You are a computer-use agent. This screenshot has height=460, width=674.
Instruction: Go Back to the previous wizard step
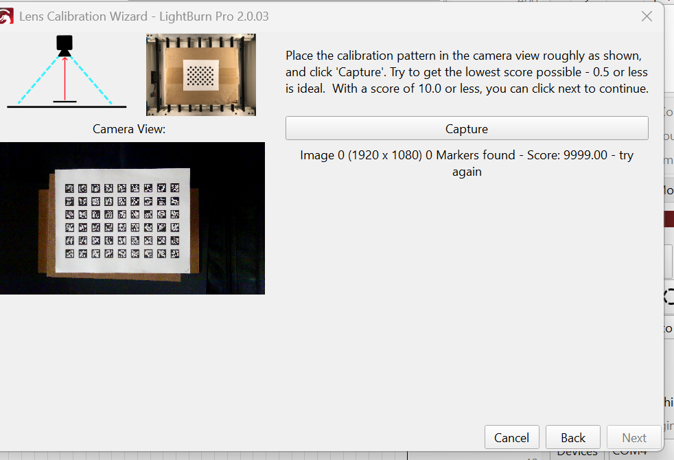point(572,437)
